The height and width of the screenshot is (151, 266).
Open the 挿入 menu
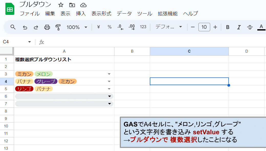[81, 14]
